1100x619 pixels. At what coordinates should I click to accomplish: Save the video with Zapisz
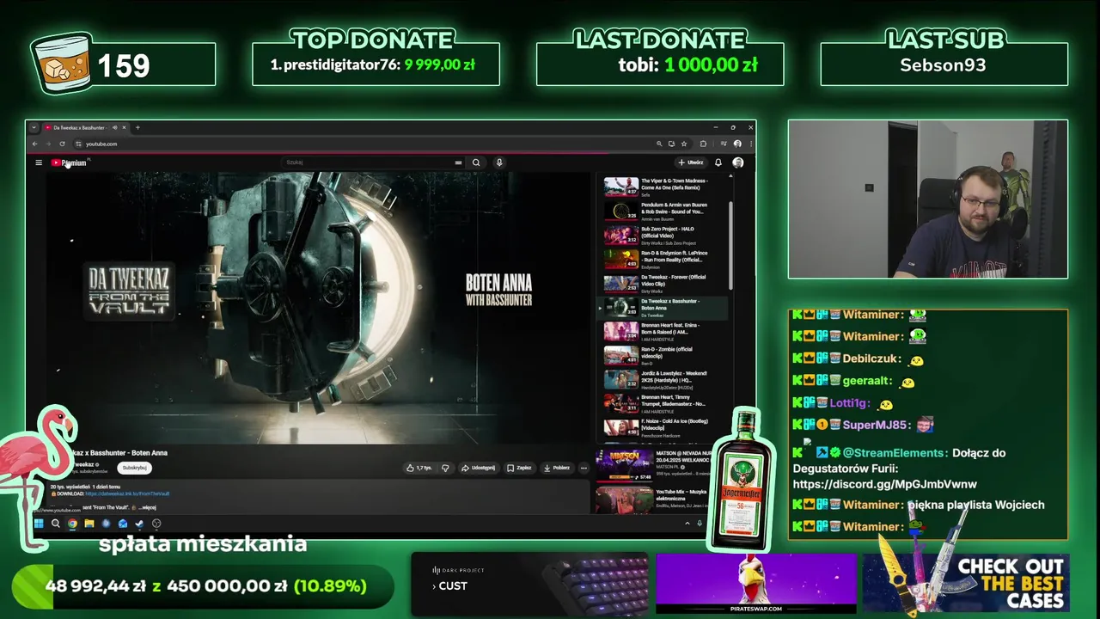pos(519,468)
